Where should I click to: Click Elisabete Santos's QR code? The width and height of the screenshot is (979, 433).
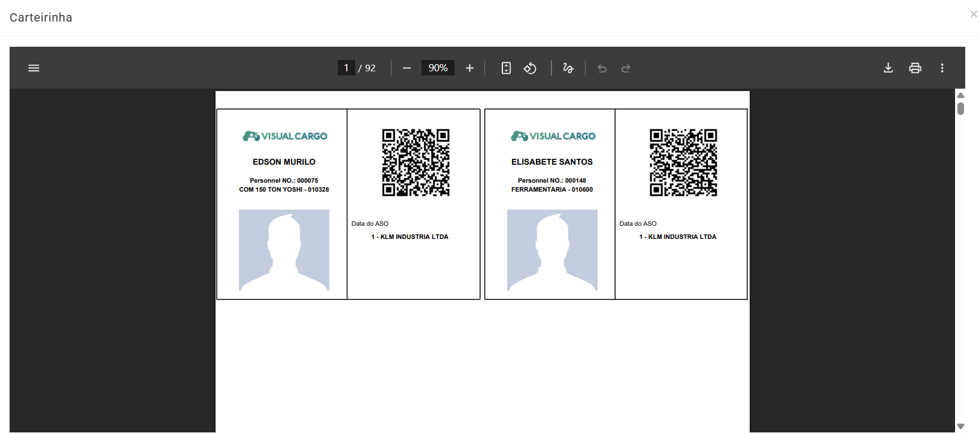pyautogui.click(x=683, y=162)
